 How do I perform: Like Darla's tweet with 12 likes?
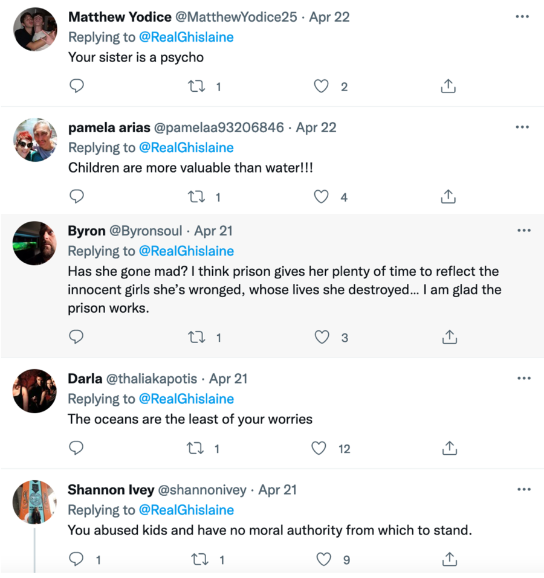tap(319, 448)
